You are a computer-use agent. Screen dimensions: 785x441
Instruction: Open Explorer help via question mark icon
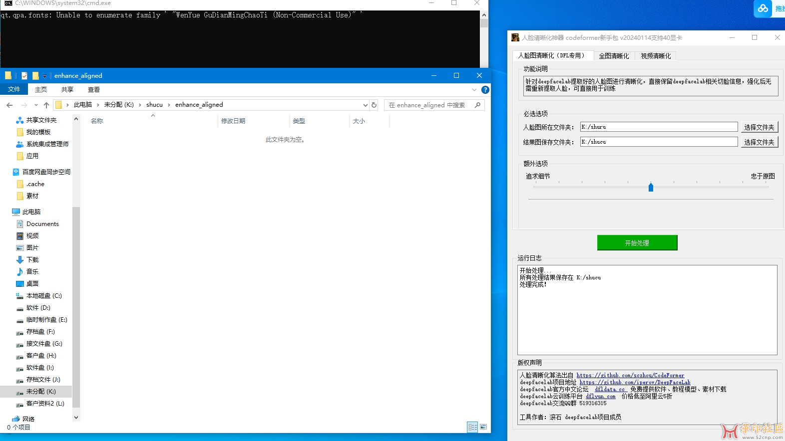coord(485,90)
